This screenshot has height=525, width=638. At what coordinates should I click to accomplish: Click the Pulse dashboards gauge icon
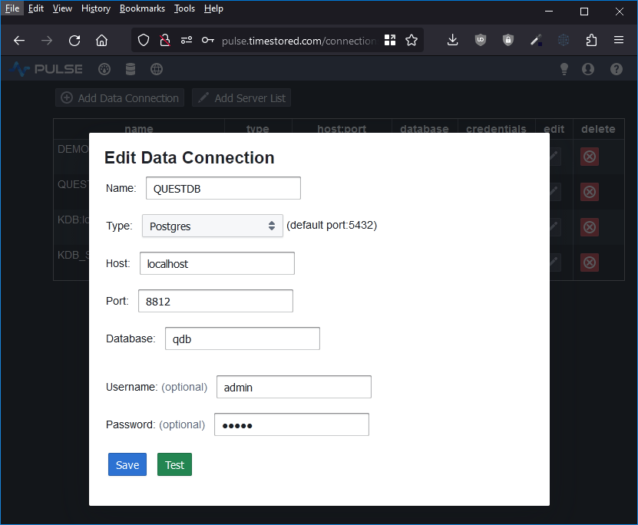pos(104,69)
